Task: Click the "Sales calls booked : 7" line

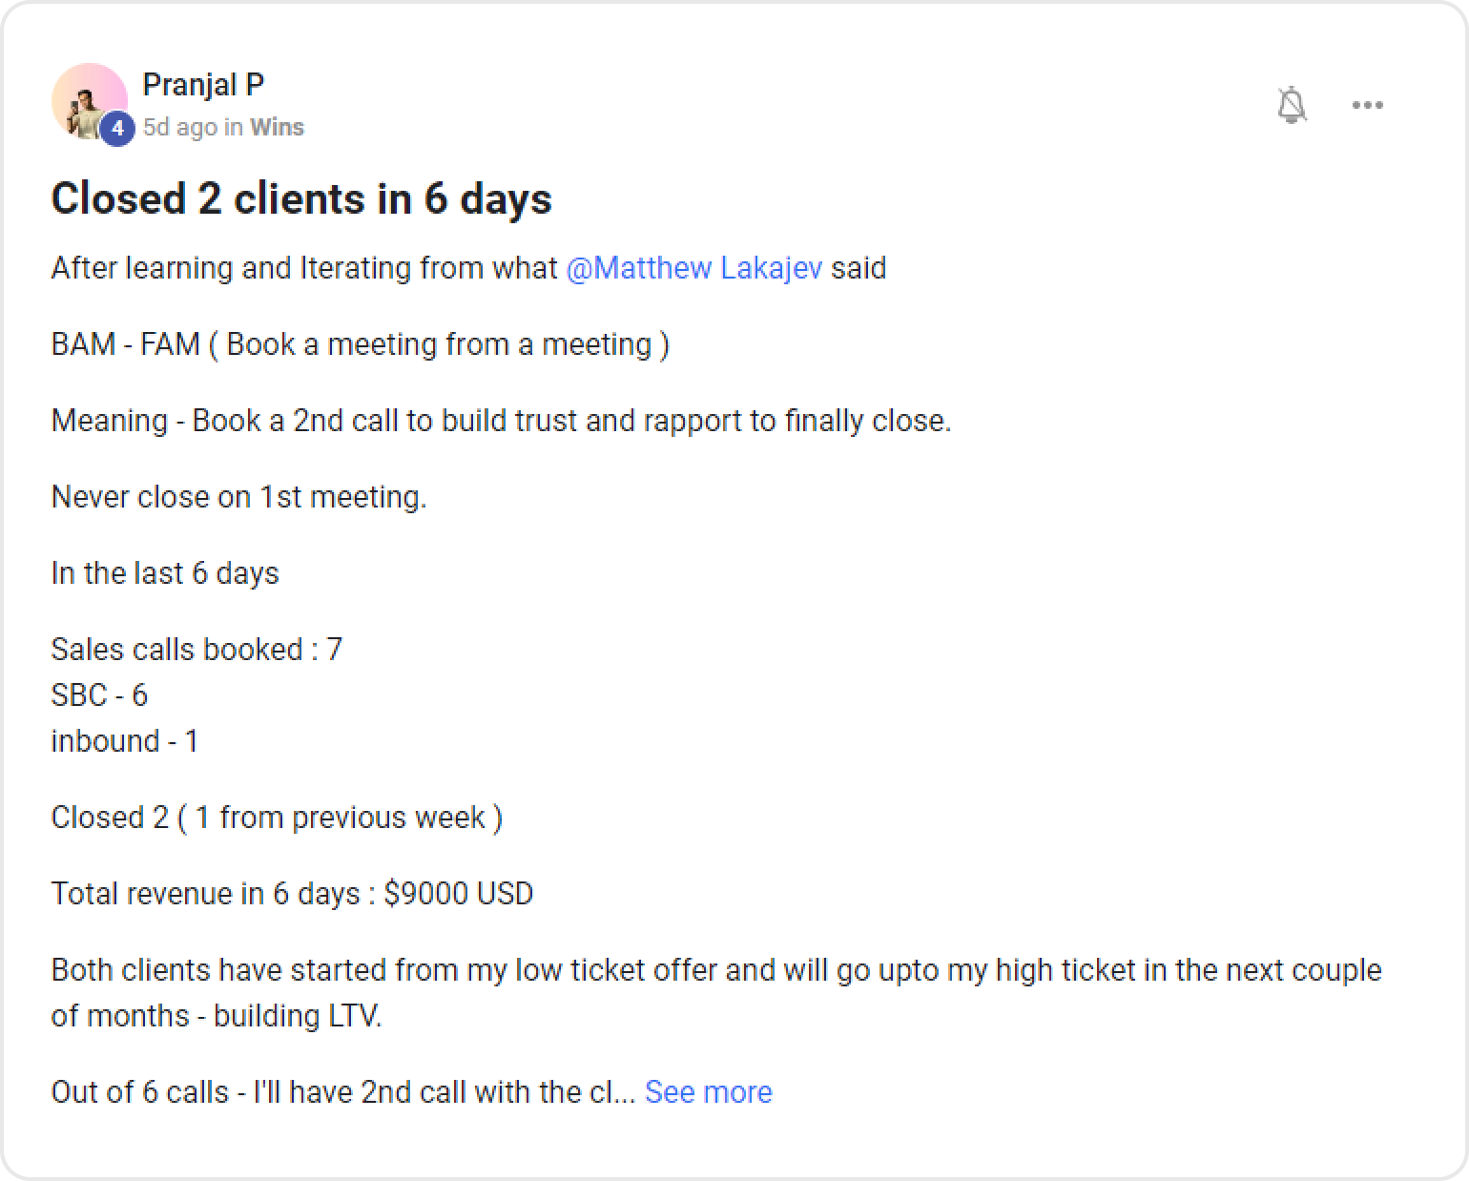Action: click(197, 650)
